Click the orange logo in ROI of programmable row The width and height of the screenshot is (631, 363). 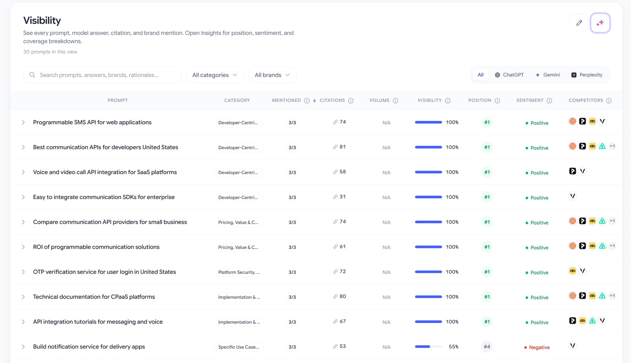pyautogui.click(x=573, y=246)
